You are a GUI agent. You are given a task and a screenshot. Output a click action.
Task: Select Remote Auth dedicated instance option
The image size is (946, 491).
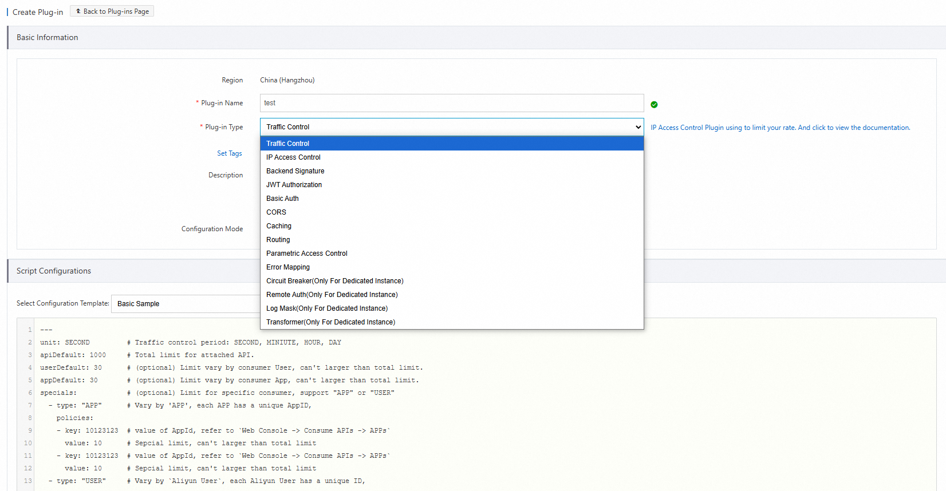pyautogui.click(x=332, y=295)
